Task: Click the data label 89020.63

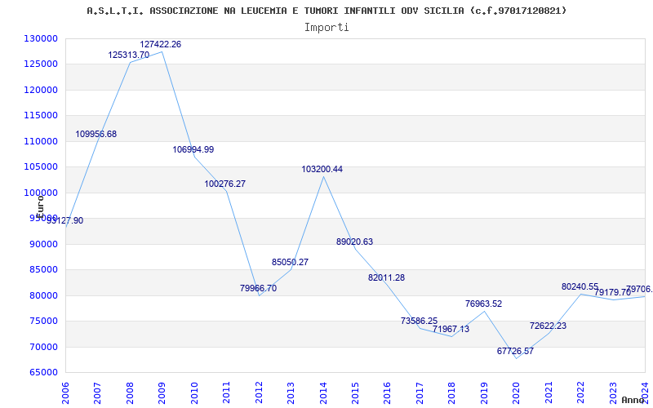Action: click(355, 242)
